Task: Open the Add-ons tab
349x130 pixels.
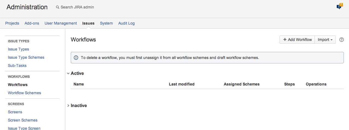Action: [x=32, y=23]
